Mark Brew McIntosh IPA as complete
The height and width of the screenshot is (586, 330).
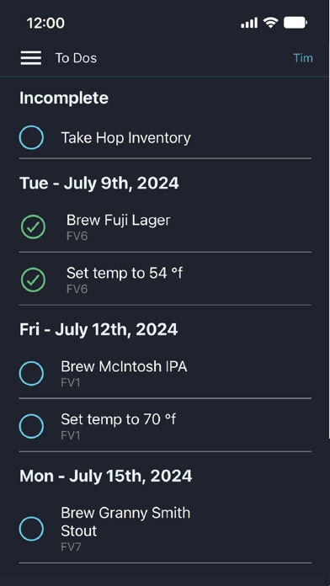click(x=31, y=373)
